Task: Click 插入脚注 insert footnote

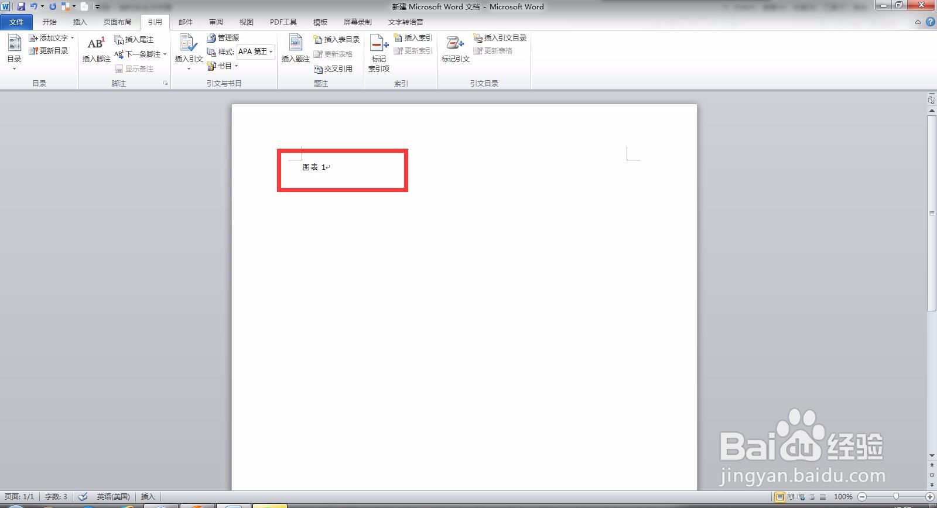Action: (x=96, y=50)
